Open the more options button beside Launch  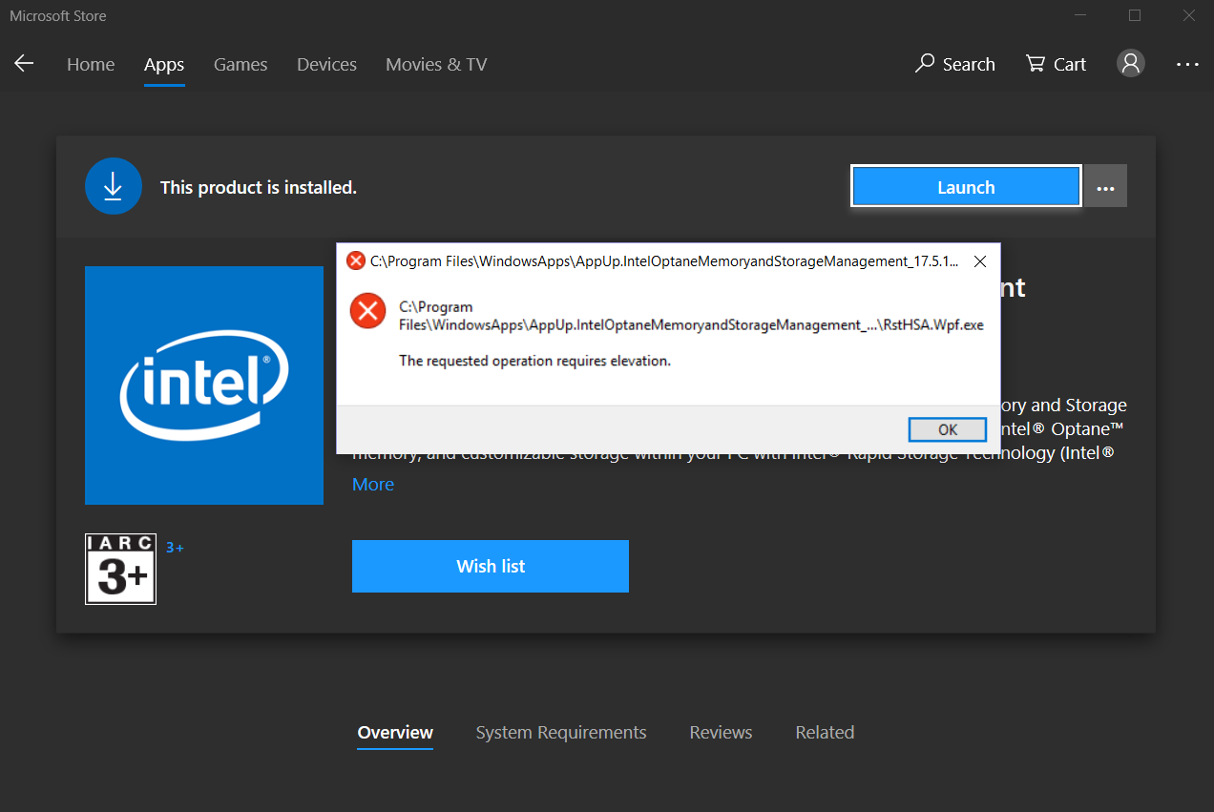tap(1106, 186)
